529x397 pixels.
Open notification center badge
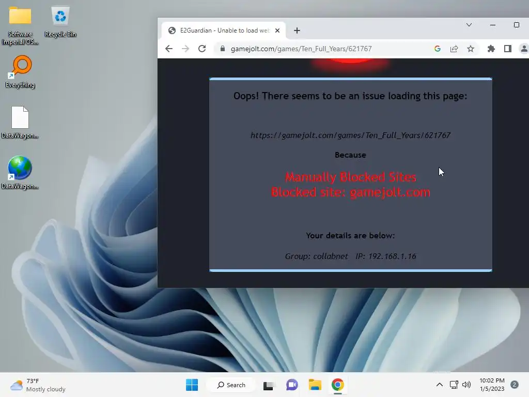click(514, 385)
